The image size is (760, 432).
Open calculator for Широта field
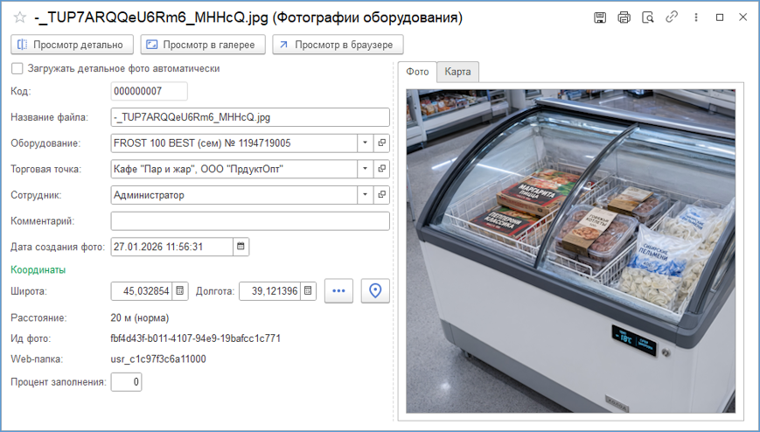(x=180, y=291)
